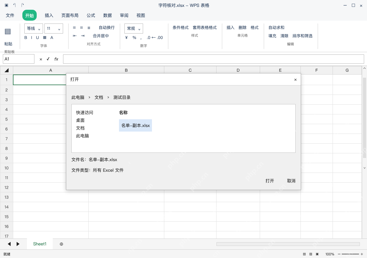Apply percent % format
This screenshot has width=367, height=258.
pos(134,38)
